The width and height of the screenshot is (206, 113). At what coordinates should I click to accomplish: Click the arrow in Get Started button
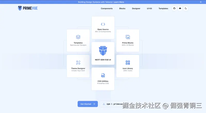[94, 104]
